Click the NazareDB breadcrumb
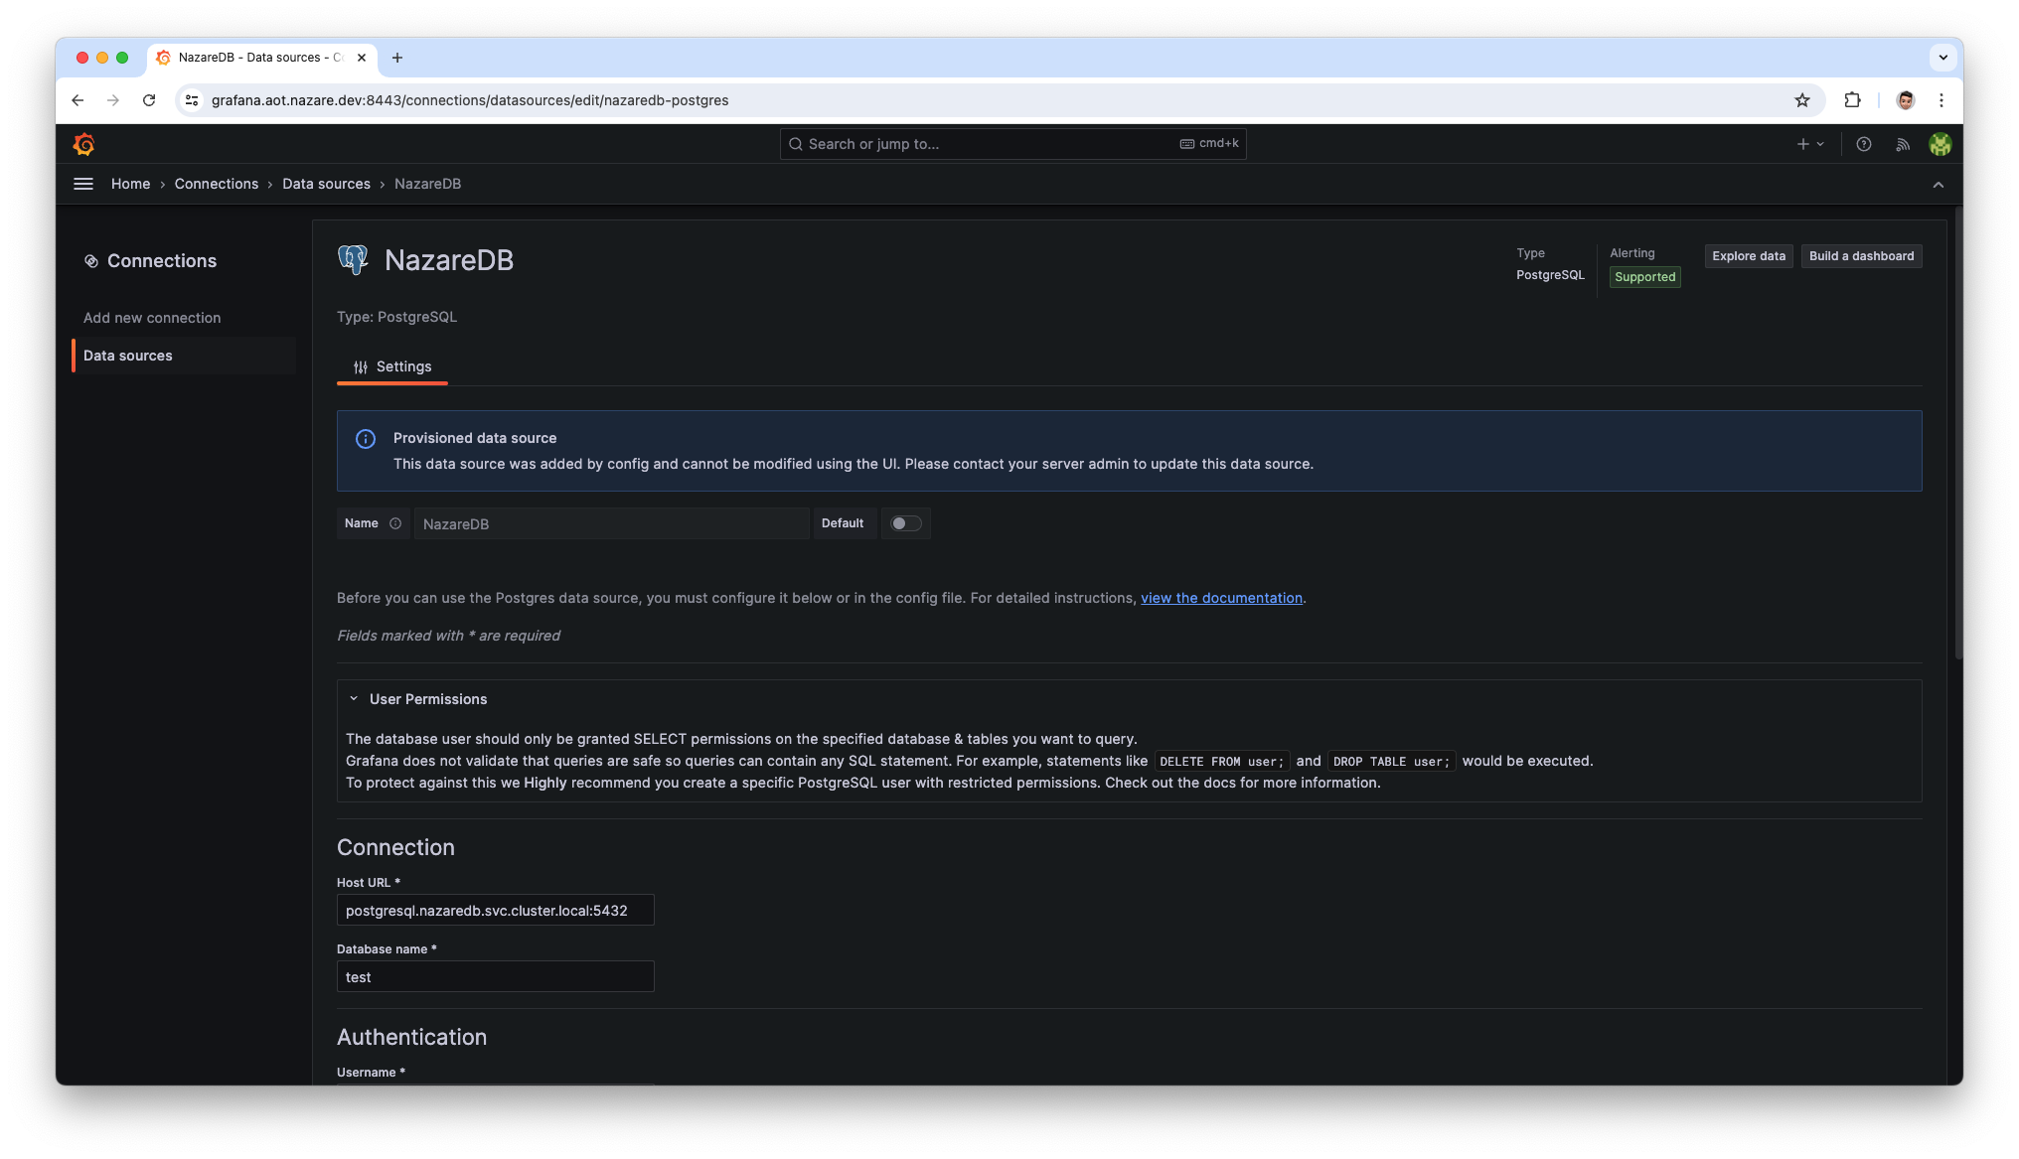2019x1159 pixels. point(427,184)
